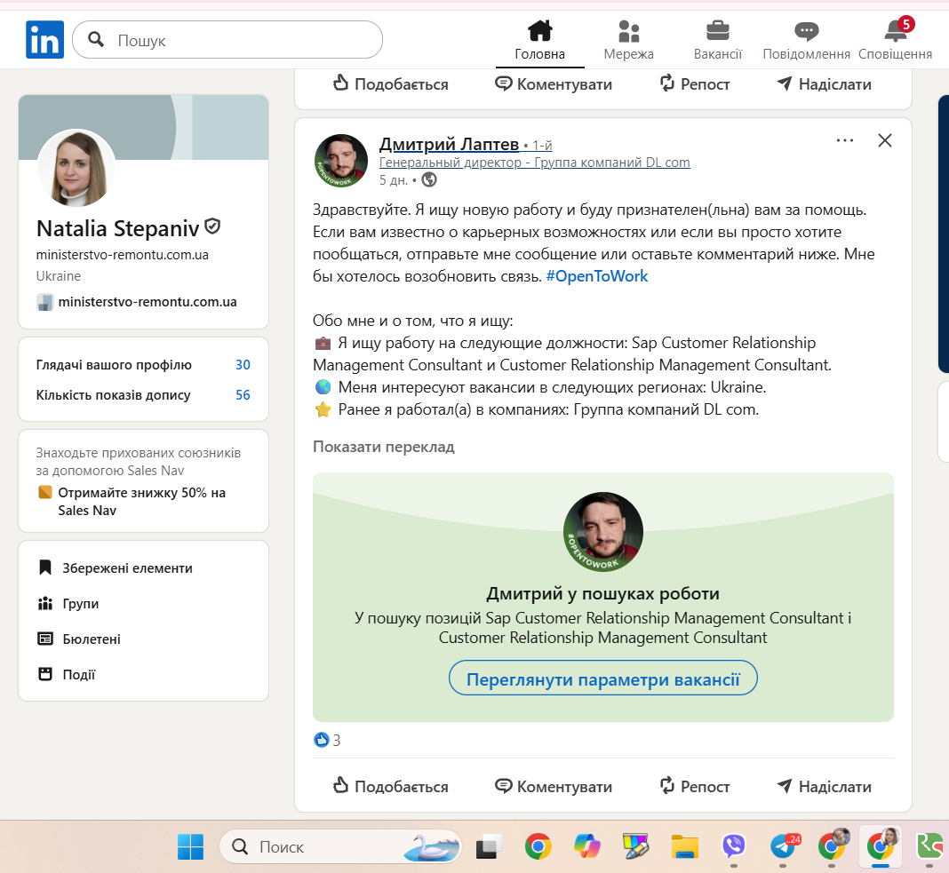Like the top post with Подобається
The image size is (949, 873).
(x=390, y=84)
